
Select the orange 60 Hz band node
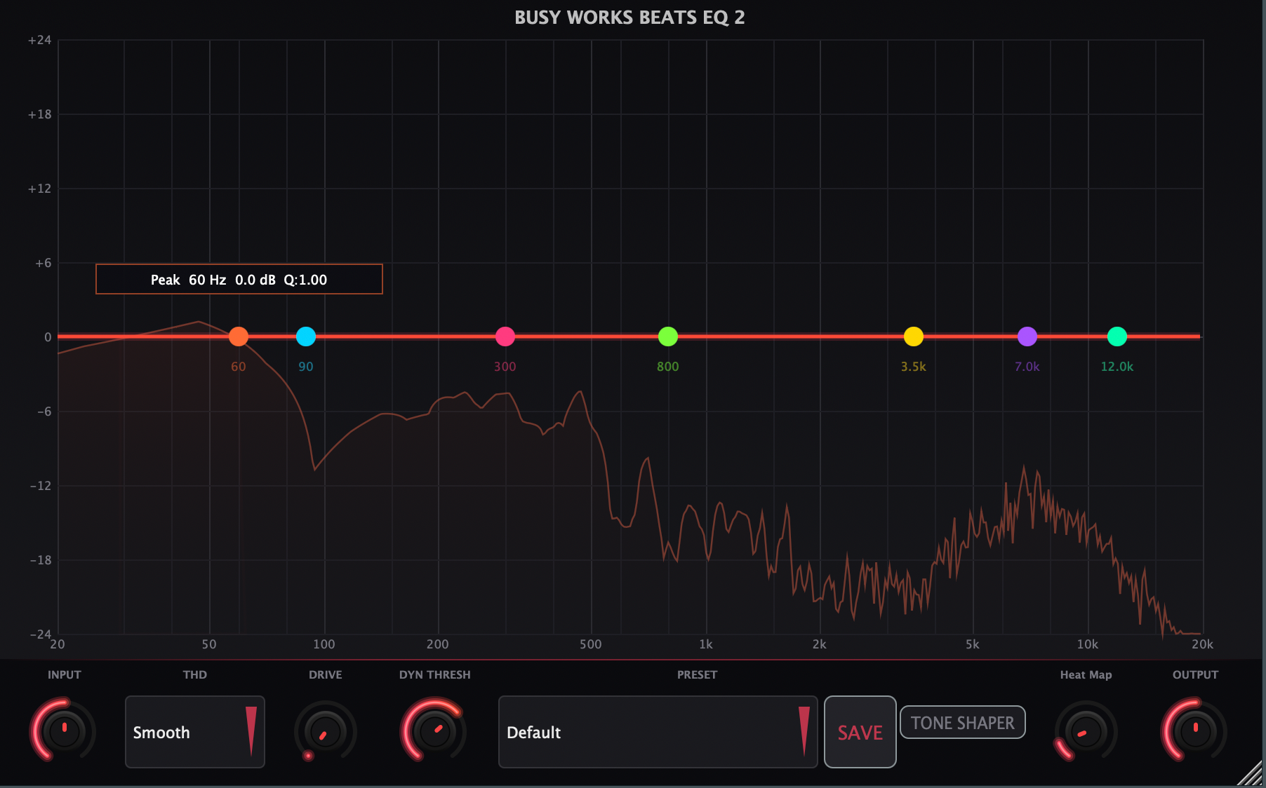click(x=239, y=337)
